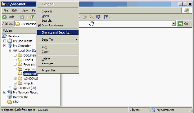Choose Rename in the context menu

pyautogui.click(x=58, y=63)
